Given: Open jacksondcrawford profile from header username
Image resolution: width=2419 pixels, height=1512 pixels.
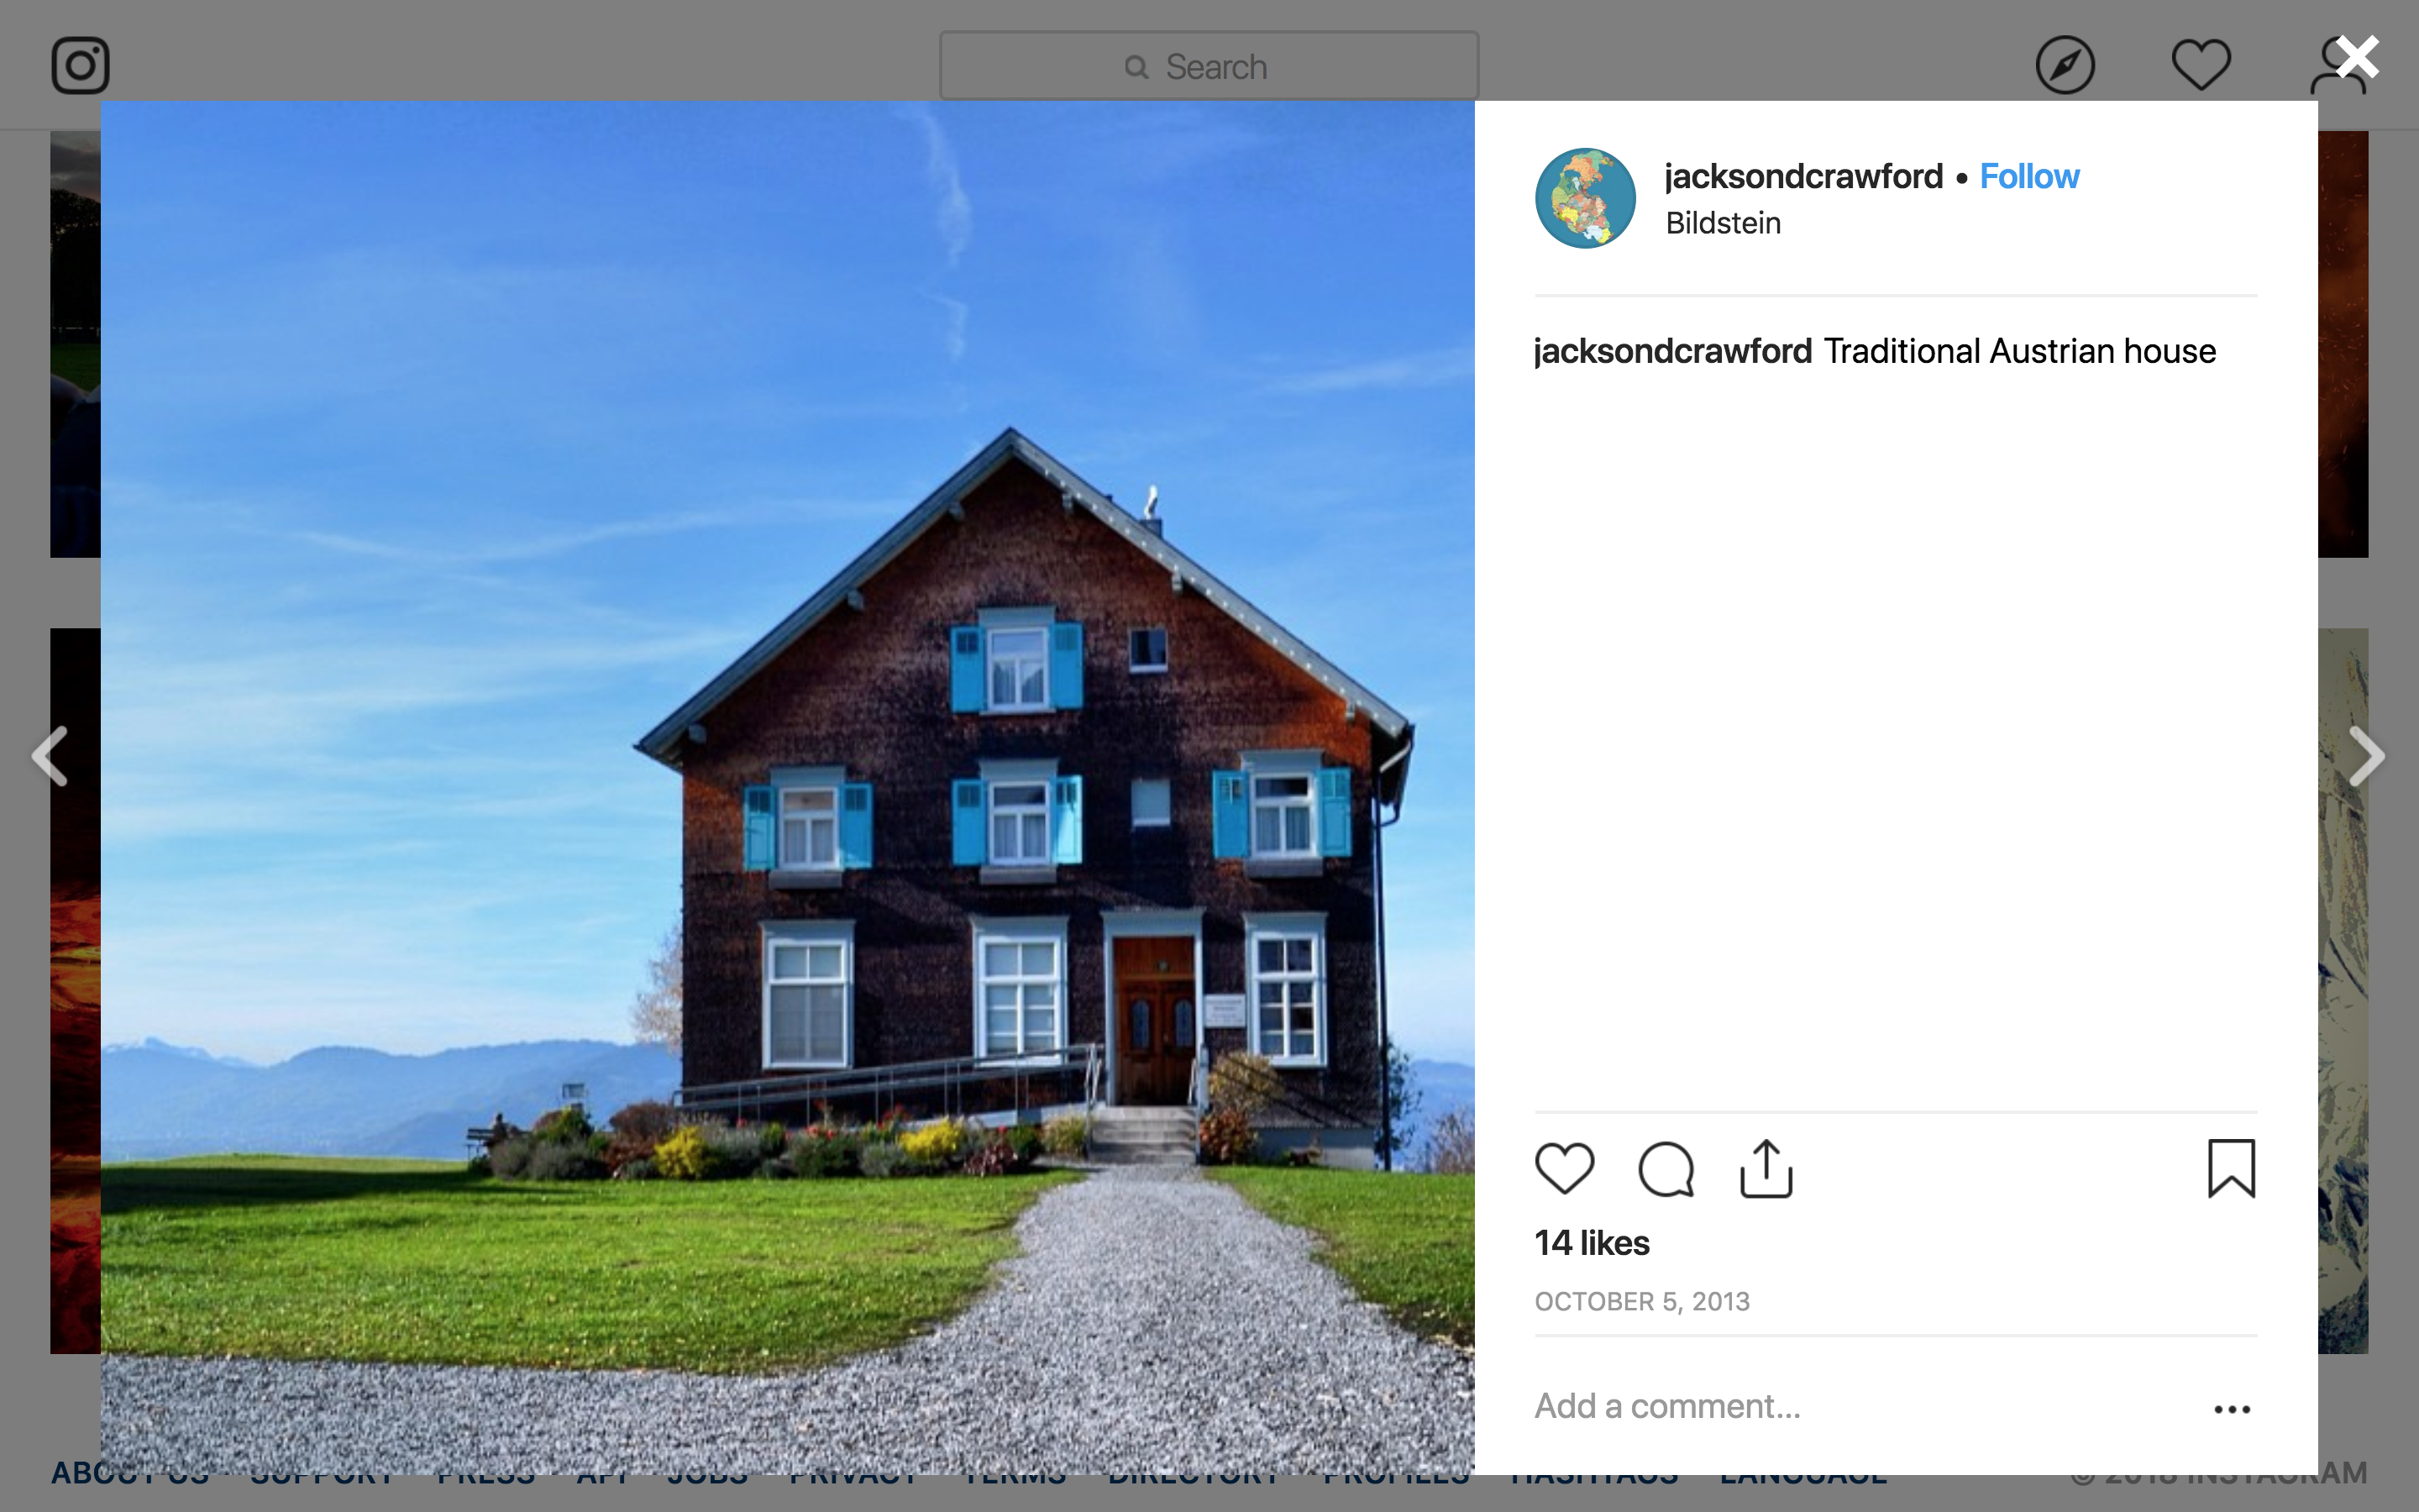Looking at the screenshot, I should click(1803, 176).
